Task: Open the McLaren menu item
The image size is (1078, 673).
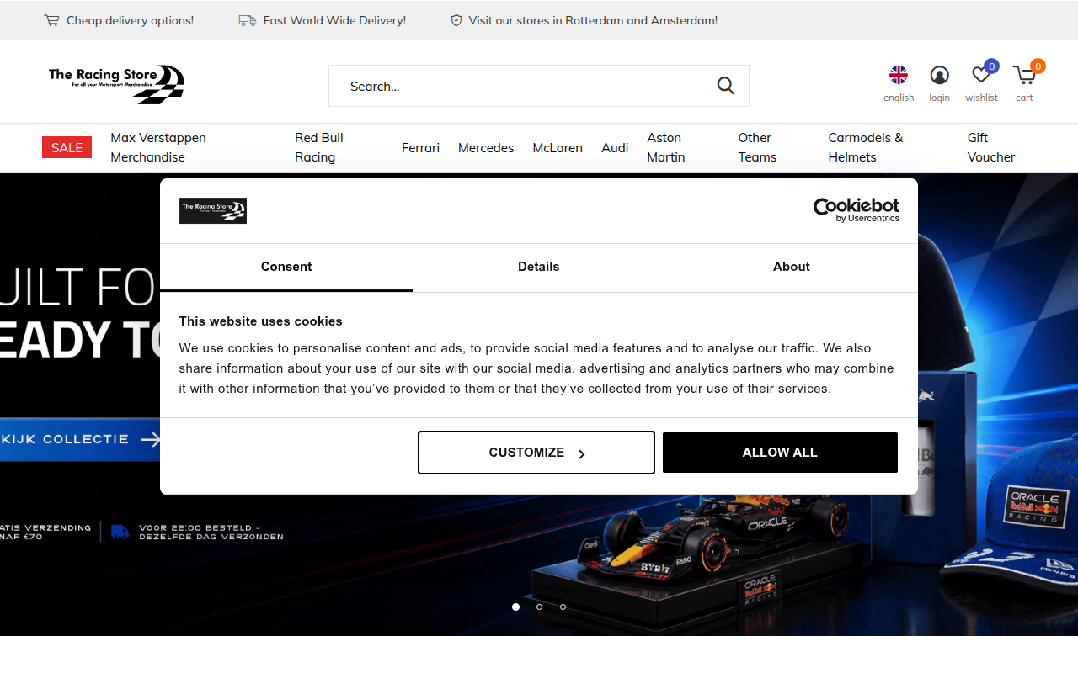Action: 558,148
